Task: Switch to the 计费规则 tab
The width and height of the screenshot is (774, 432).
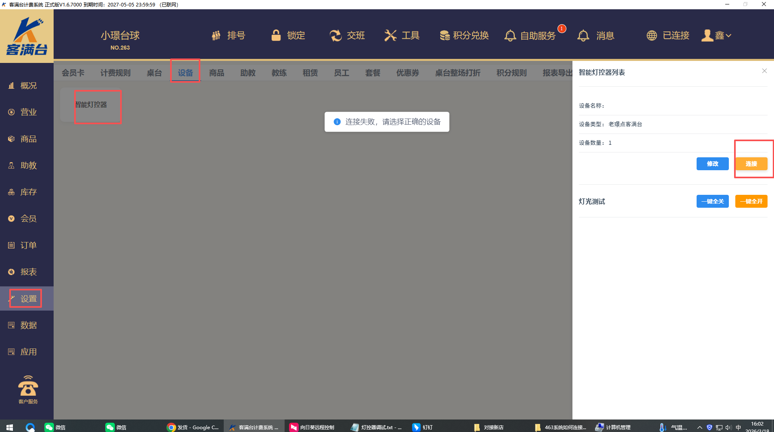Action: coord(115,73)
